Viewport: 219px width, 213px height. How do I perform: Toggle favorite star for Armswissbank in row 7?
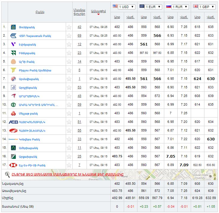(69, 79)
